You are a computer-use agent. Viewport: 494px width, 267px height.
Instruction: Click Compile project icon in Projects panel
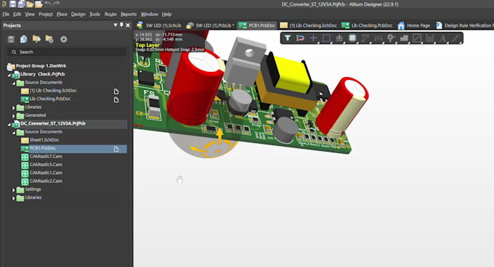point(24,39)
